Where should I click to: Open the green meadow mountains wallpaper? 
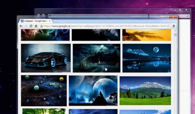145,91
